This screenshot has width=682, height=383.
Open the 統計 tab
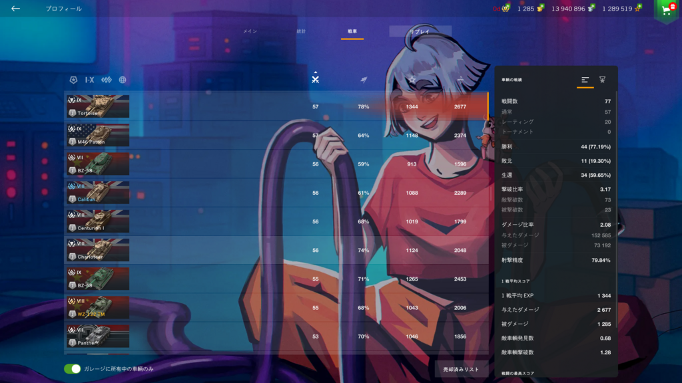302,31
